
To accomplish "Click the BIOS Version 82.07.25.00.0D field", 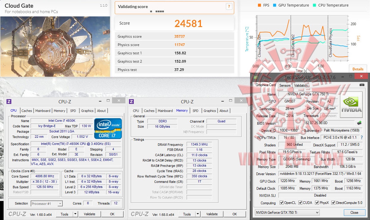I will pyautogui.click(x=316, y=123).
